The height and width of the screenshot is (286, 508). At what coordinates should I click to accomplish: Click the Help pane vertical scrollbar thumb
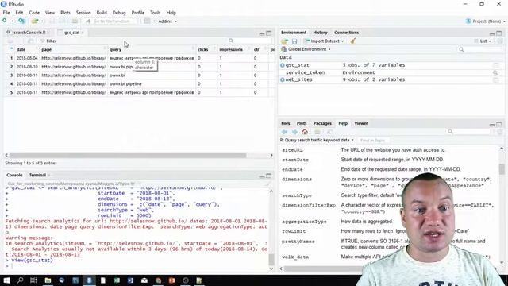click(502, 169)
